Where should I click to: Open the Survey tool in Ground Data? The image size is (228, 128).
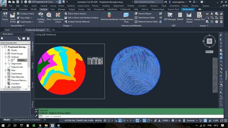point(5,17)
